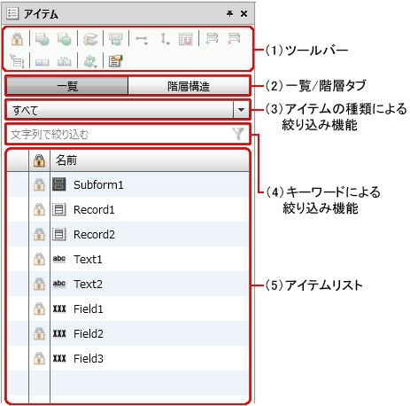This screenshot has height=406, width=410.
Task: Click the properties sheet icon
Action: 116,61
